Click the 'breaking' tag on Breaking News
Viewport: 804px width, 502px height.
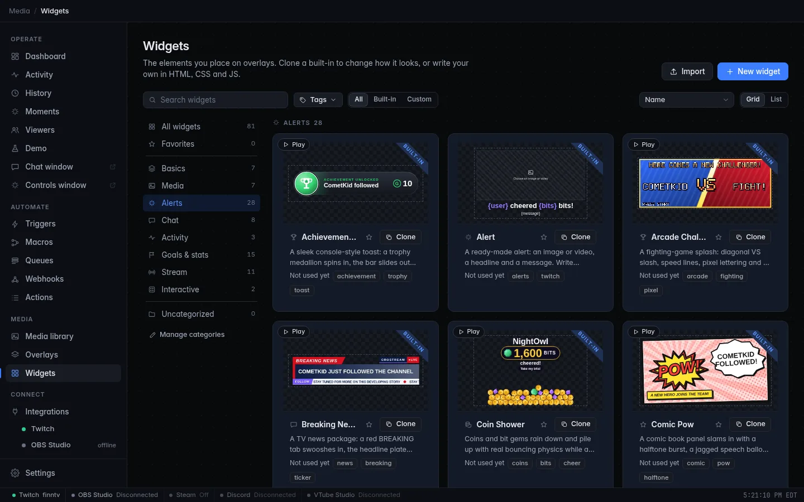(x=379, y=464)
